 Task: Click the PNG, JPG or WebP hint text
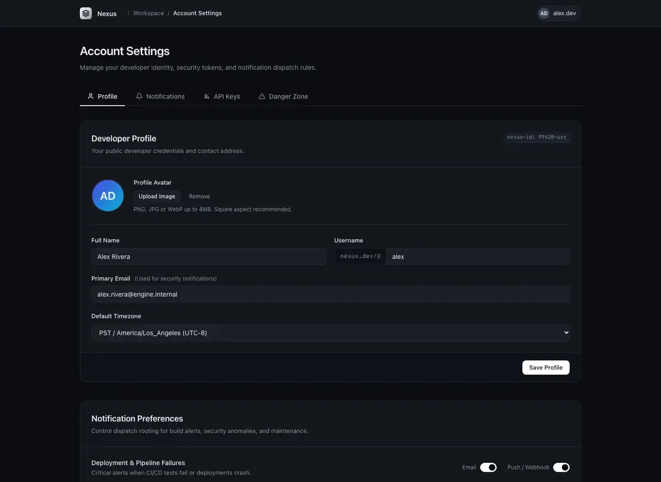point(213,209)
